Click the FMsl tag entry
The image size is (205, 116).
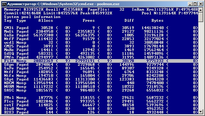(9, 98)
